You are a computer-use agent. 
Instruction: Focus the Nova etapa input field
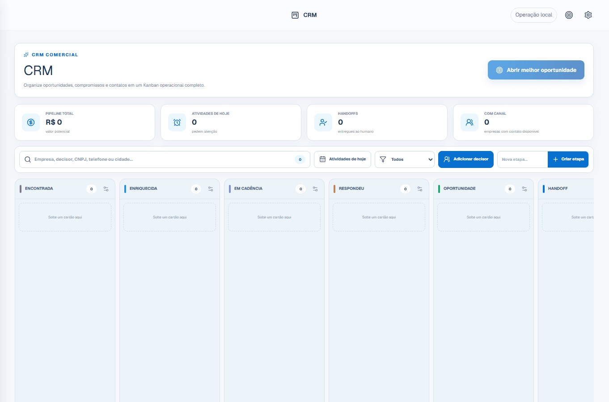(522, 159)
